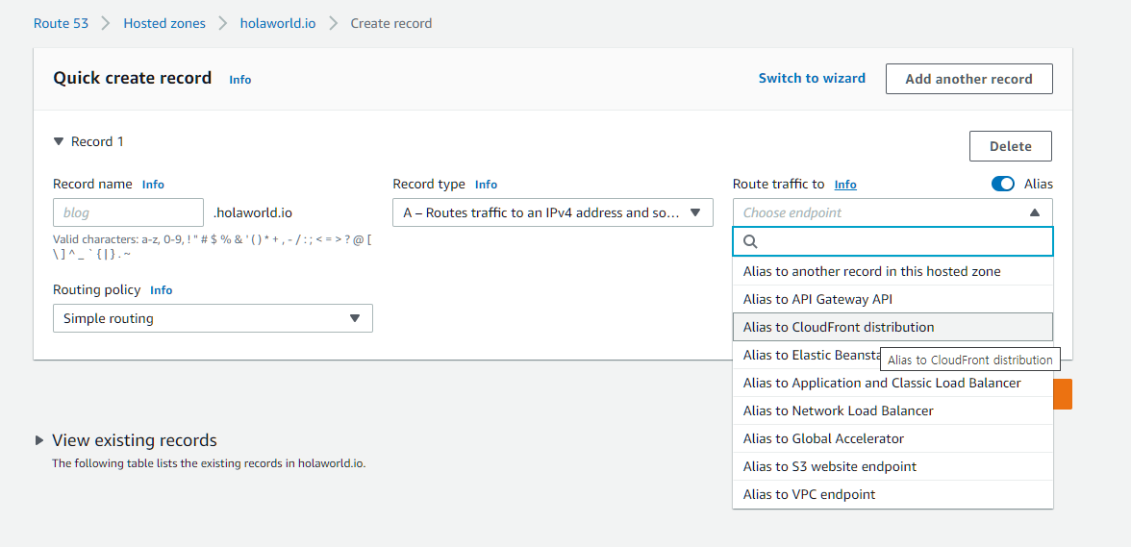Screen dimensions: 1131x547
Task: Go to Hosted zones breadcrumb
Action: coord(164,23)
